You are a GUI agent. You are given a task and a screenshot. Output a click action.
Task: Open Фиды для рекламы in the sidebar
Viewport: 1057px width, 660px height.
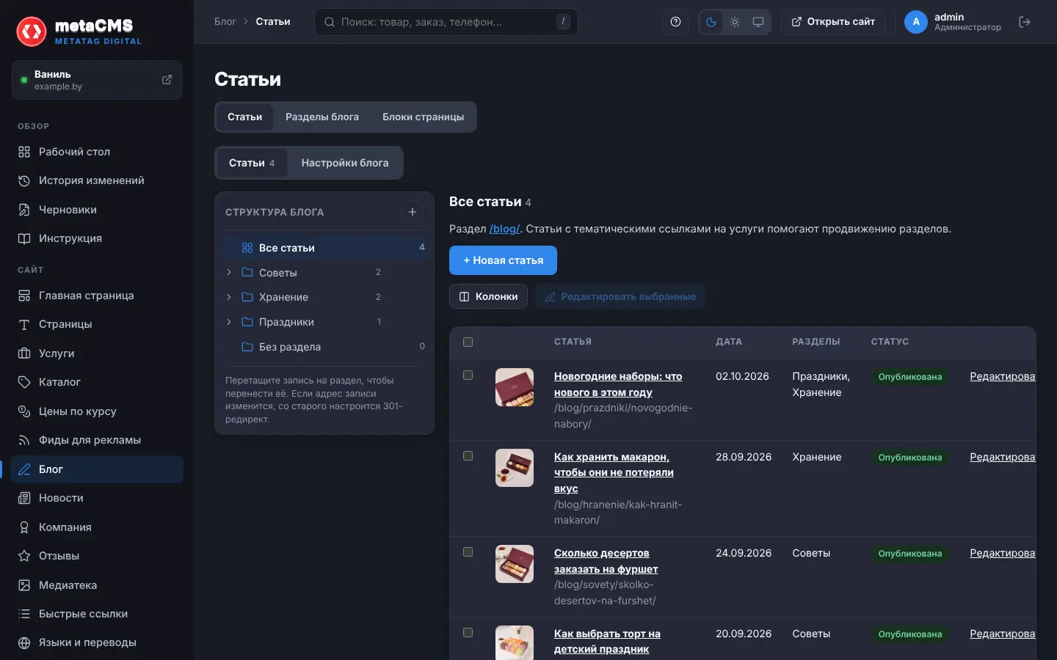(97, 440)
